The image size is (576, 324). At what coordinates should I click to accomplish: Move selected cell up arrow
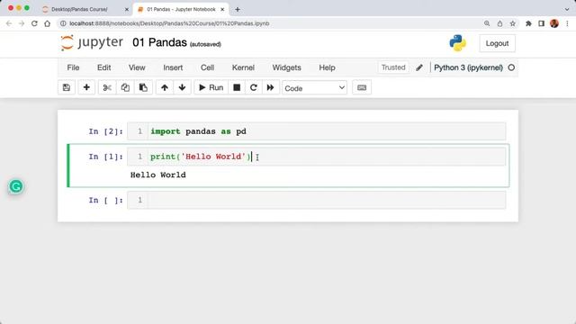click(x=165, y=87)
